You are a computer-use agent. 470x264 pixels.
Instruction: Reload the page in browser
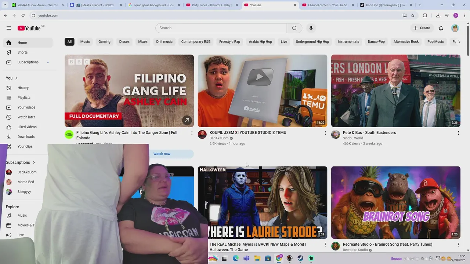click(23, 15)
